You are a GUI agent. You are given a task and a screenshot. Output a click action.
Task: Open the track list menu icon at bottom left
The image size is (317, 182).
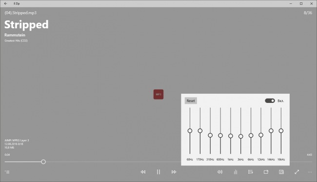coord(7,172)
